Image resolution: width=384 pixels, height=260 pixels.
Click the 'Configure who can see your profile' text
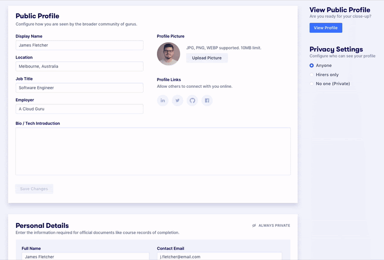tap(342, 56)
